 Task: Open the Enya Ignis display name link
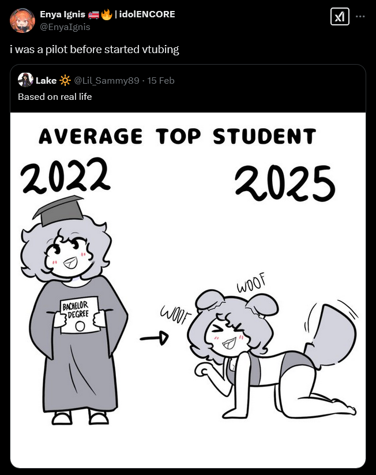click(63, 14)
